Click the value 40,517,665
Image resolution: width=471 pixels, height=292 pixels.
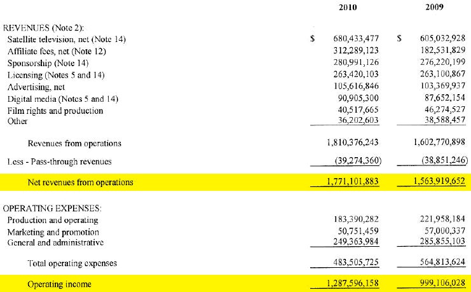pos(358,110)
